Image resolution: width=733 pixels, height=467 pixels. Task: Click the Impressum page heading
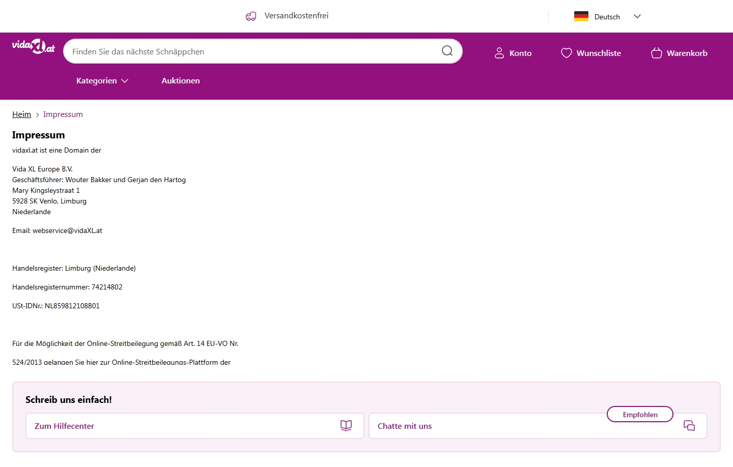point(39,135)
